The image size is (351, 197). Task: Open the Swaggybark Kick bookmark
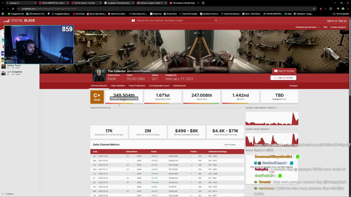pos(16,14)
